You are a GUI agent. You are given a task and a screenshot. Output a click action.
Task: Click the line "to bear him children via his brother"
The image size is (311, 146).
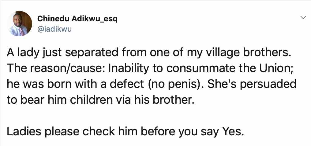100,99
